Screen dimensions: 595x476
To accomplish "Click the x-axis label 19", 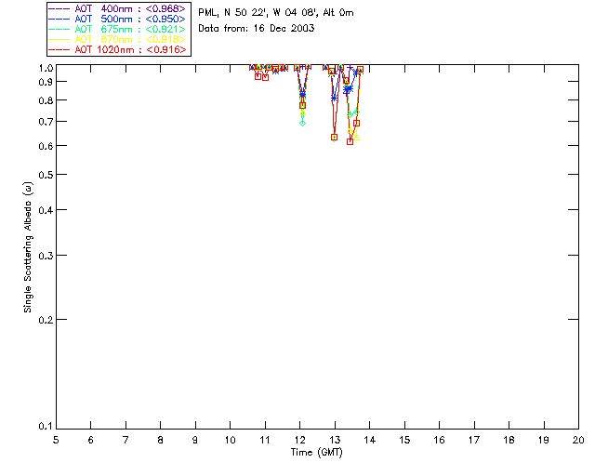I will 544,440.
